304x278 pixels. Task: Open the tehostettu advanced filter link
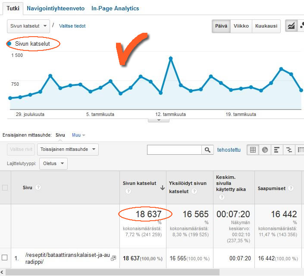229,150
